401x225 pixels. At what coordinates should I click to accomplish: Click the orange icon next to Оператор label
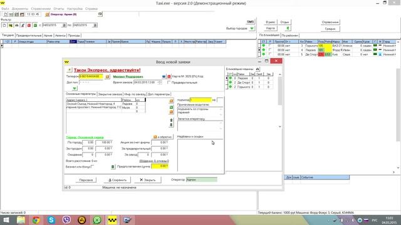coord(47,14)
